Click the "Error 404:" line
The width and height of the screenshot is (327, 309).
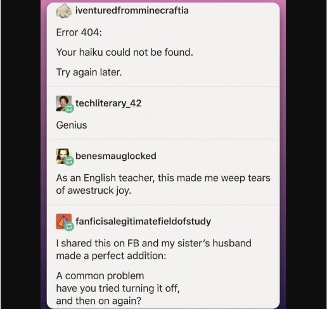[x=79, y=32]
